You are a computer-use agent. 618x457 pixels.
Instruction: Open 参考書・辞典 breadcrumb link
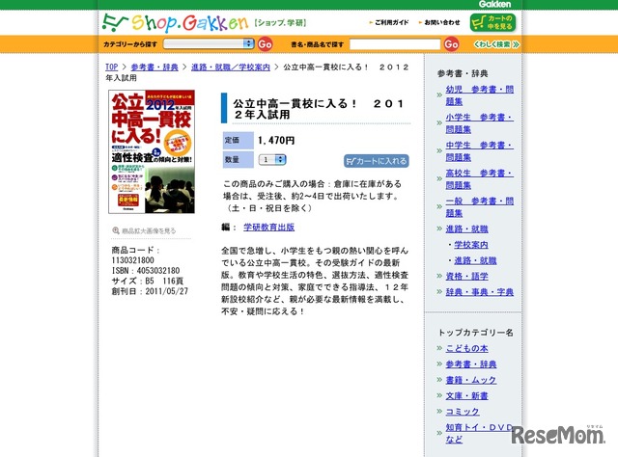click(x=154, y=67)
